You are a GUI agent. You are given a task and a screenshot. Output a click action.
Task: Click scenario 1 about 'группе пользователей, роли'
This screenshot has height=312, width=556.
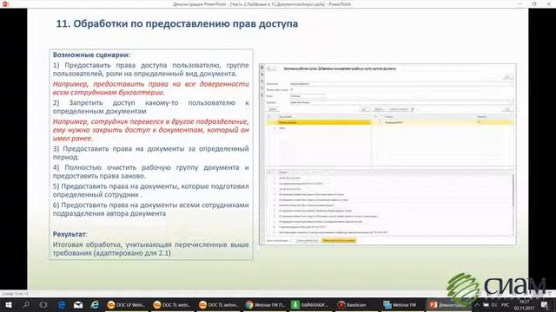(x=150, y=69)
